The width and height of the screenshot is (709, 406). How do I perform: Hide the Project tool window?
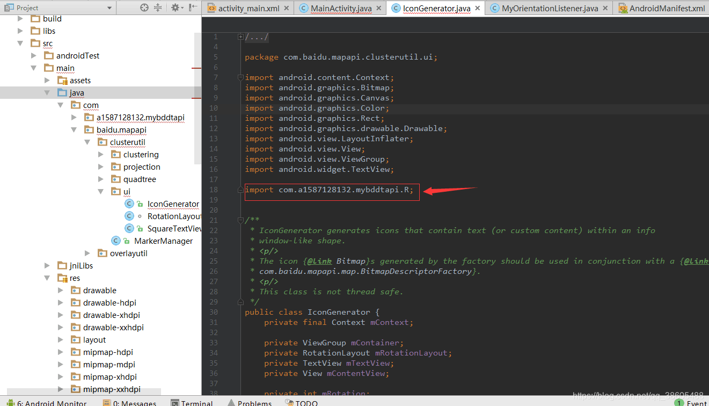192,8
